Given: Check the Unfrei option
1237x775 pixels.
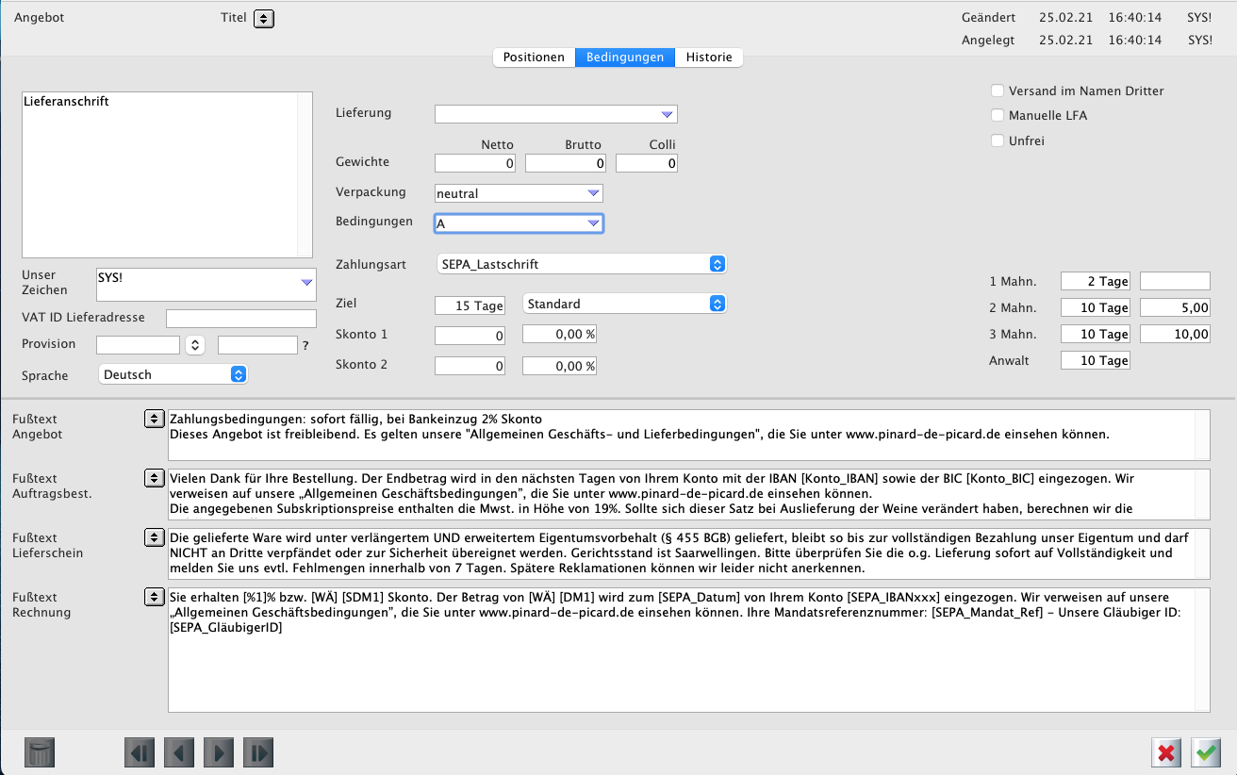Looking at the screenshot, I should (x=998, y=140).
